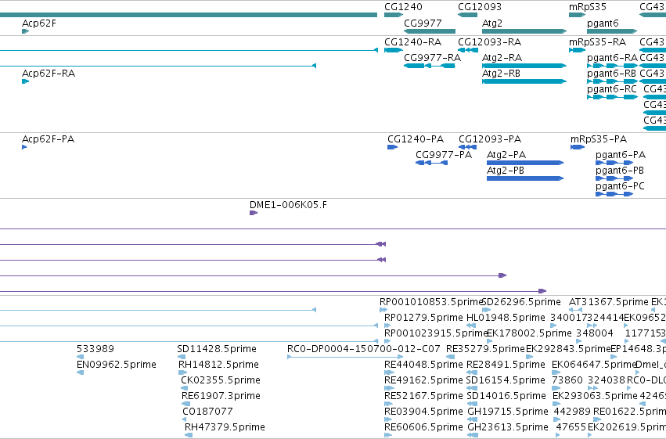The width and height of the screenshot is (666, 439).
Task: Click the CG12093-PA protein label
Action: [x=490, y=139]
